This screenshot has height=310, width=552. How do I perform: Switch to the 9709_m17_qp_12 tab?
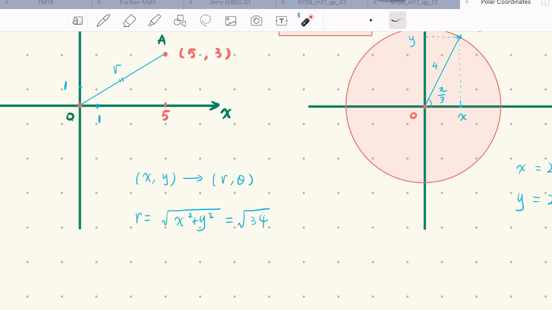tap(414, 3)
